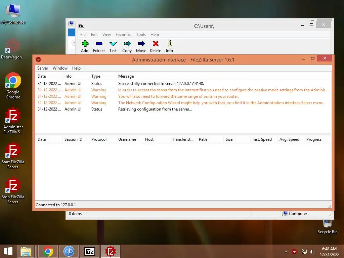
Task: Click the FileZilla Server taskbar button
Action: [x=111, y=251]
